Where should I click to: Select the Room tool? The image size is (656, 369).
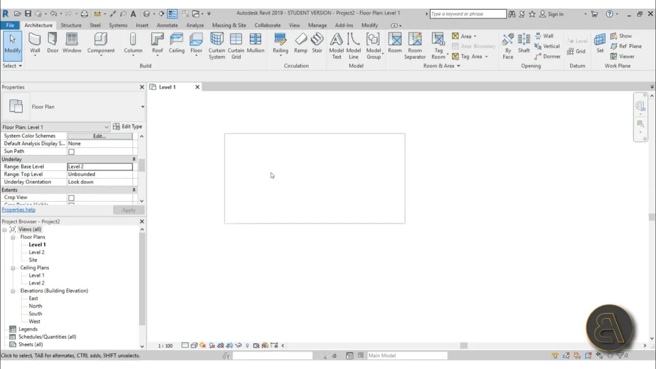(395, 43)
